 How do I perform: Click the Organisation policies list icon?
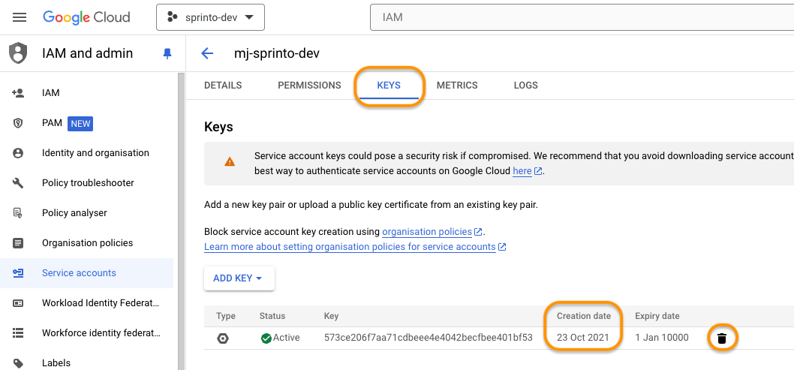[x=18, y=243]
